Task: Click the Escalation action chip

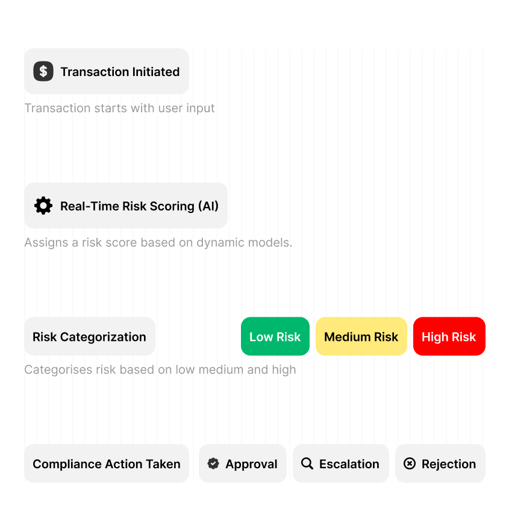Action: click(x=341, y=463)
